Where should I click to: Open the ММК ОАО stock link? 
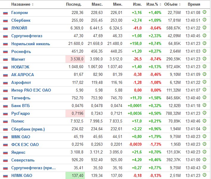21,137
